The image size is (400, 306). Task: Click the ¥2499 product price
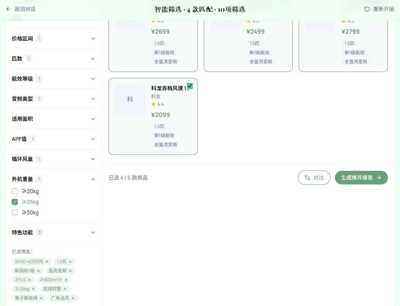tap(255, 32)
